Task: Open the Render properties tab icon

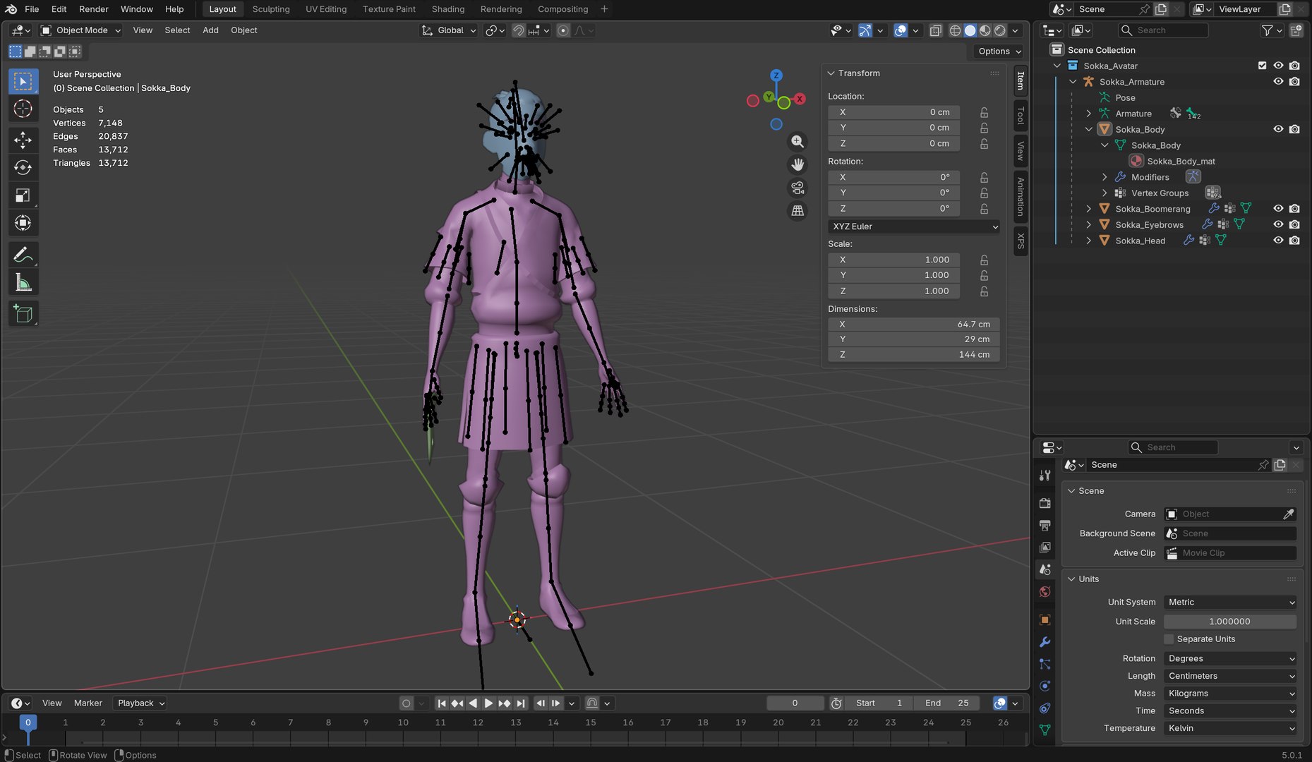Action: pos(1045,503)
